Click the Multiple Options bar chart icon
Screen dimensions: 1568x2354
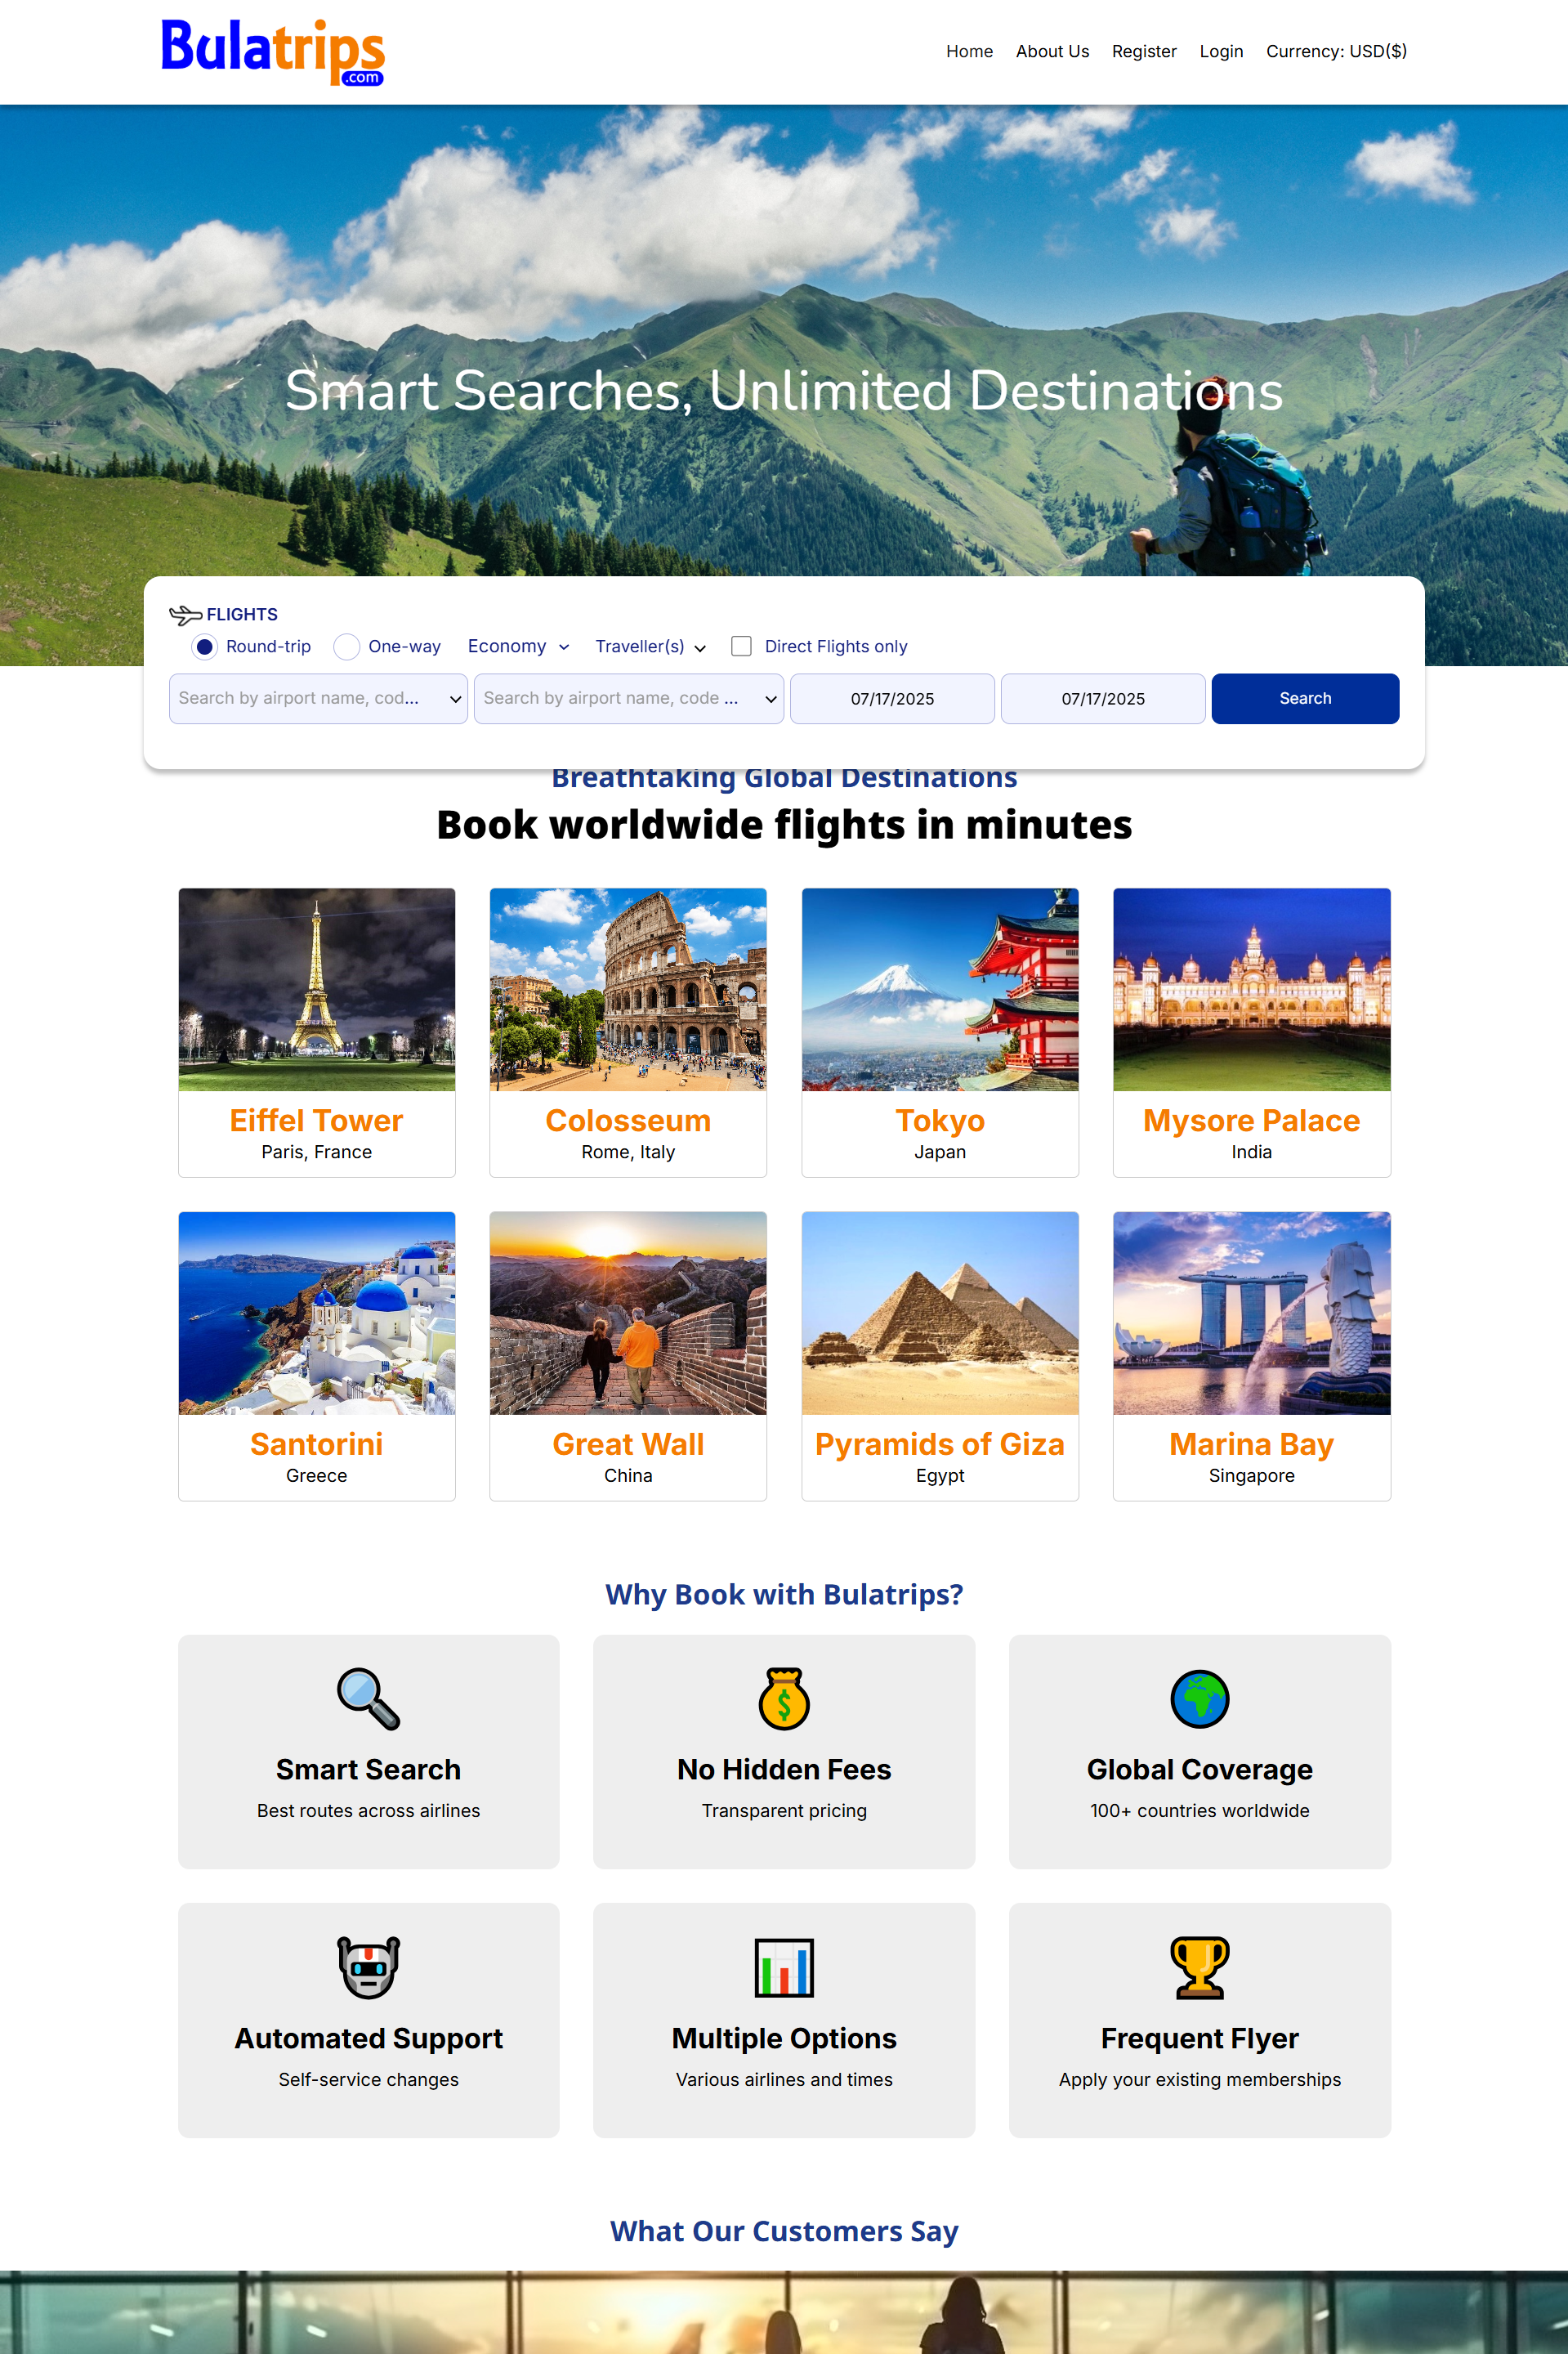click(784, 1967)
